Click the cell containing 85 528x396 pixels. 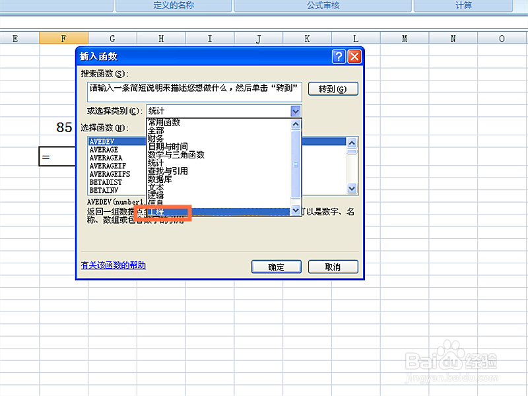57,127
